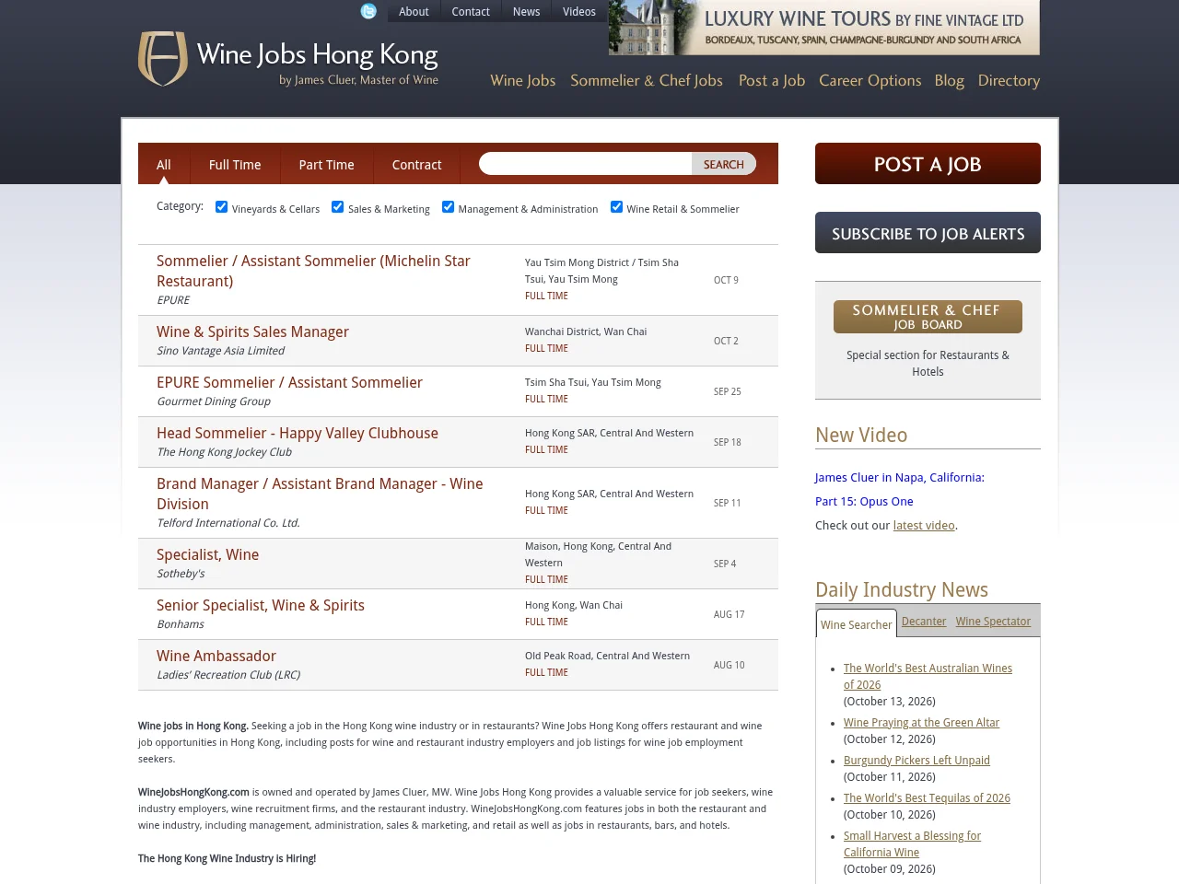The width and height of the screenshot is (1179, 884).
Task: Click the Wine Jobs Hong Kong logo
Action: [x=288, y=59]
